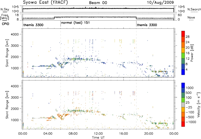Pick the red bottom Velocity colorbar swatch
The image size is (201, 139).
tap(183, 124)
